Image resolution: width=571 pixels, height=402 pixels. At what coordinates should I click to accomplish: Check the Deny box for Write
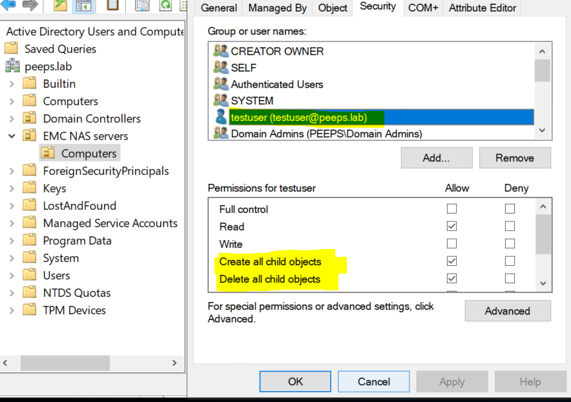(x=510, y=244)
